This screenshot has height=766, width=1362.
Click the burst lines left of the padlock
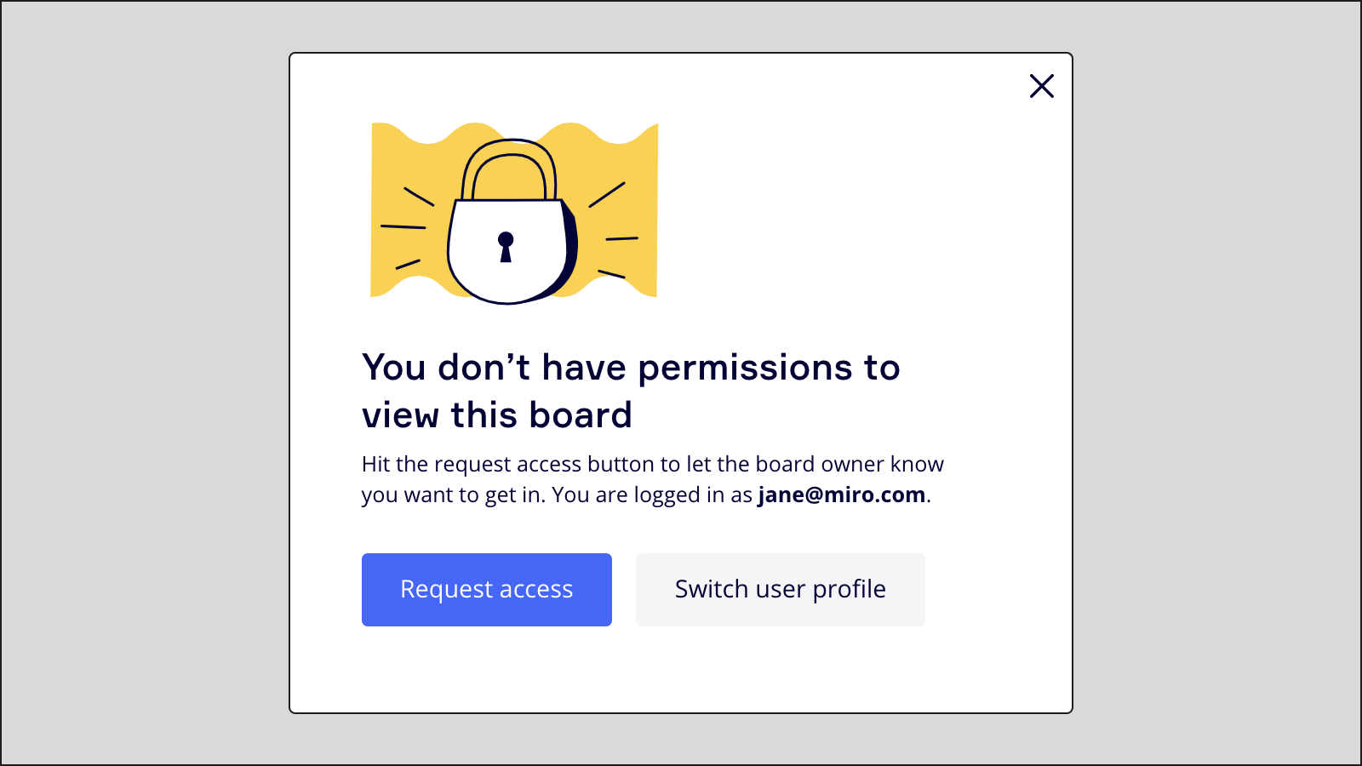click(405, 226)
